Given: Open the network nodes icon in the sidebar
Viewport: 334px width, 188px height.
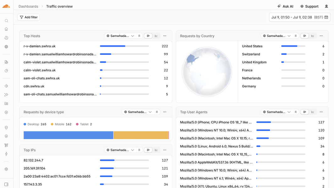Looking at the screenshot, I should click(x=6, y=145).
